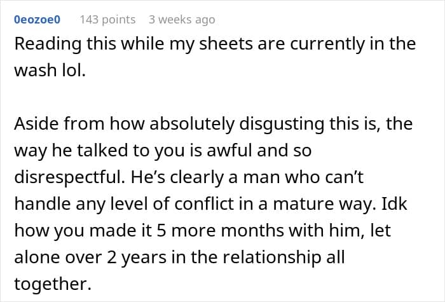Click the words "awful and so"
The image size is (445, 302).
point(259,151)
